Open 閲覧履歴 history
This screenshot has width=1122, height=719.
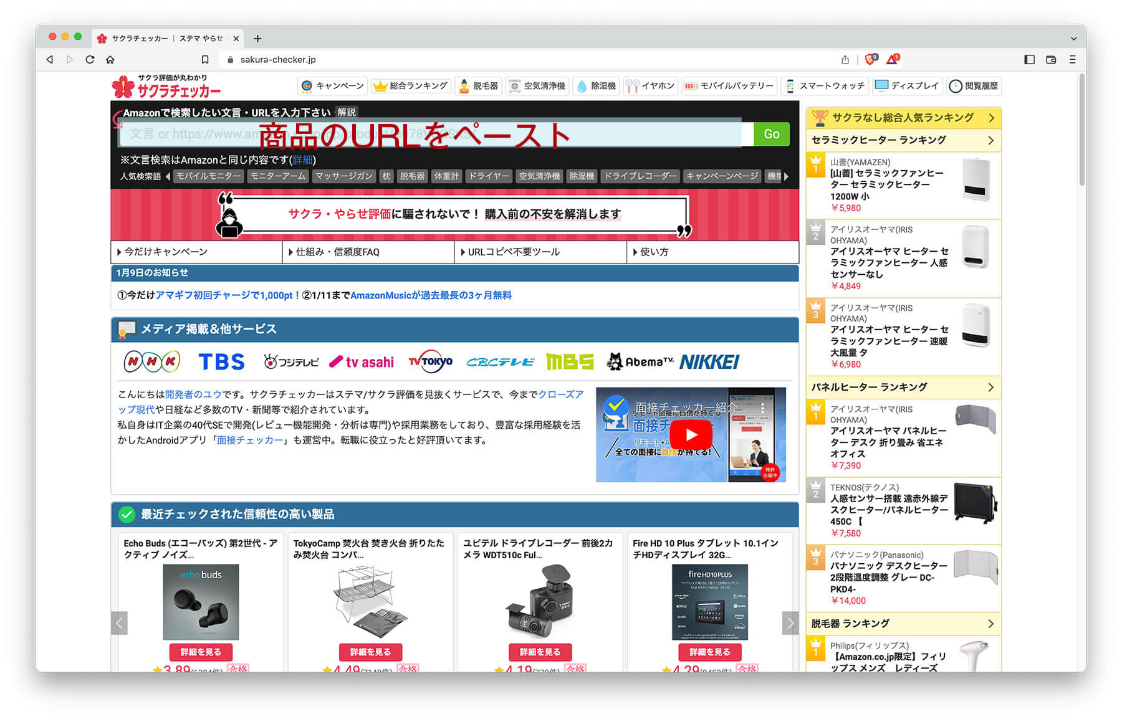coord(974,86)
